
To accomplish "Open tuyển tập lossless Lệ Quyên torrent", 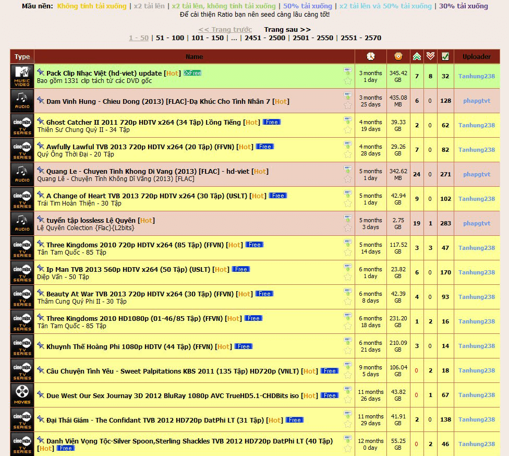I will coord(91,221).
